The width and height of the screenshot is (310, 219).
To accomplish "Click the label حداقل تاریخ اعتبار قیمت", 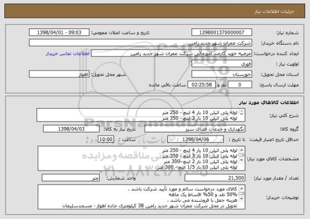I will tap(274, 139).
